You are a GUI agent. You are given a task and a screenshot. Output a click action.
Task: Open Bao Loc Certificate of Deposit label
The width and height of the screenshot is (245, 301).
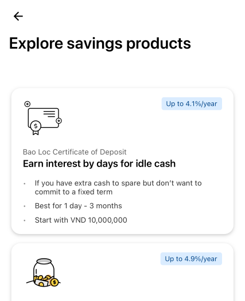[x=75, y=152]
